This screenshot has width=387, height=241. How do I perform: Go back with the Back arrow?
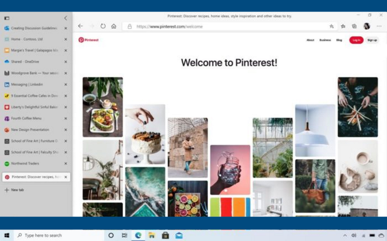click(80, 26)
